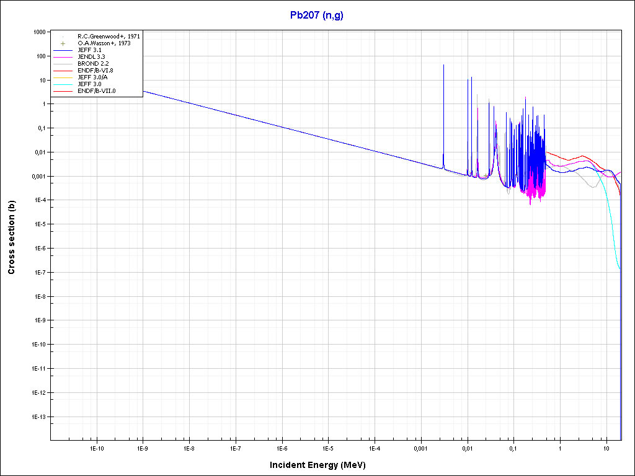Click the 1E-5 tick label on x-axis
The height and width of the screenshot is (476, 635).
[328, 447]
